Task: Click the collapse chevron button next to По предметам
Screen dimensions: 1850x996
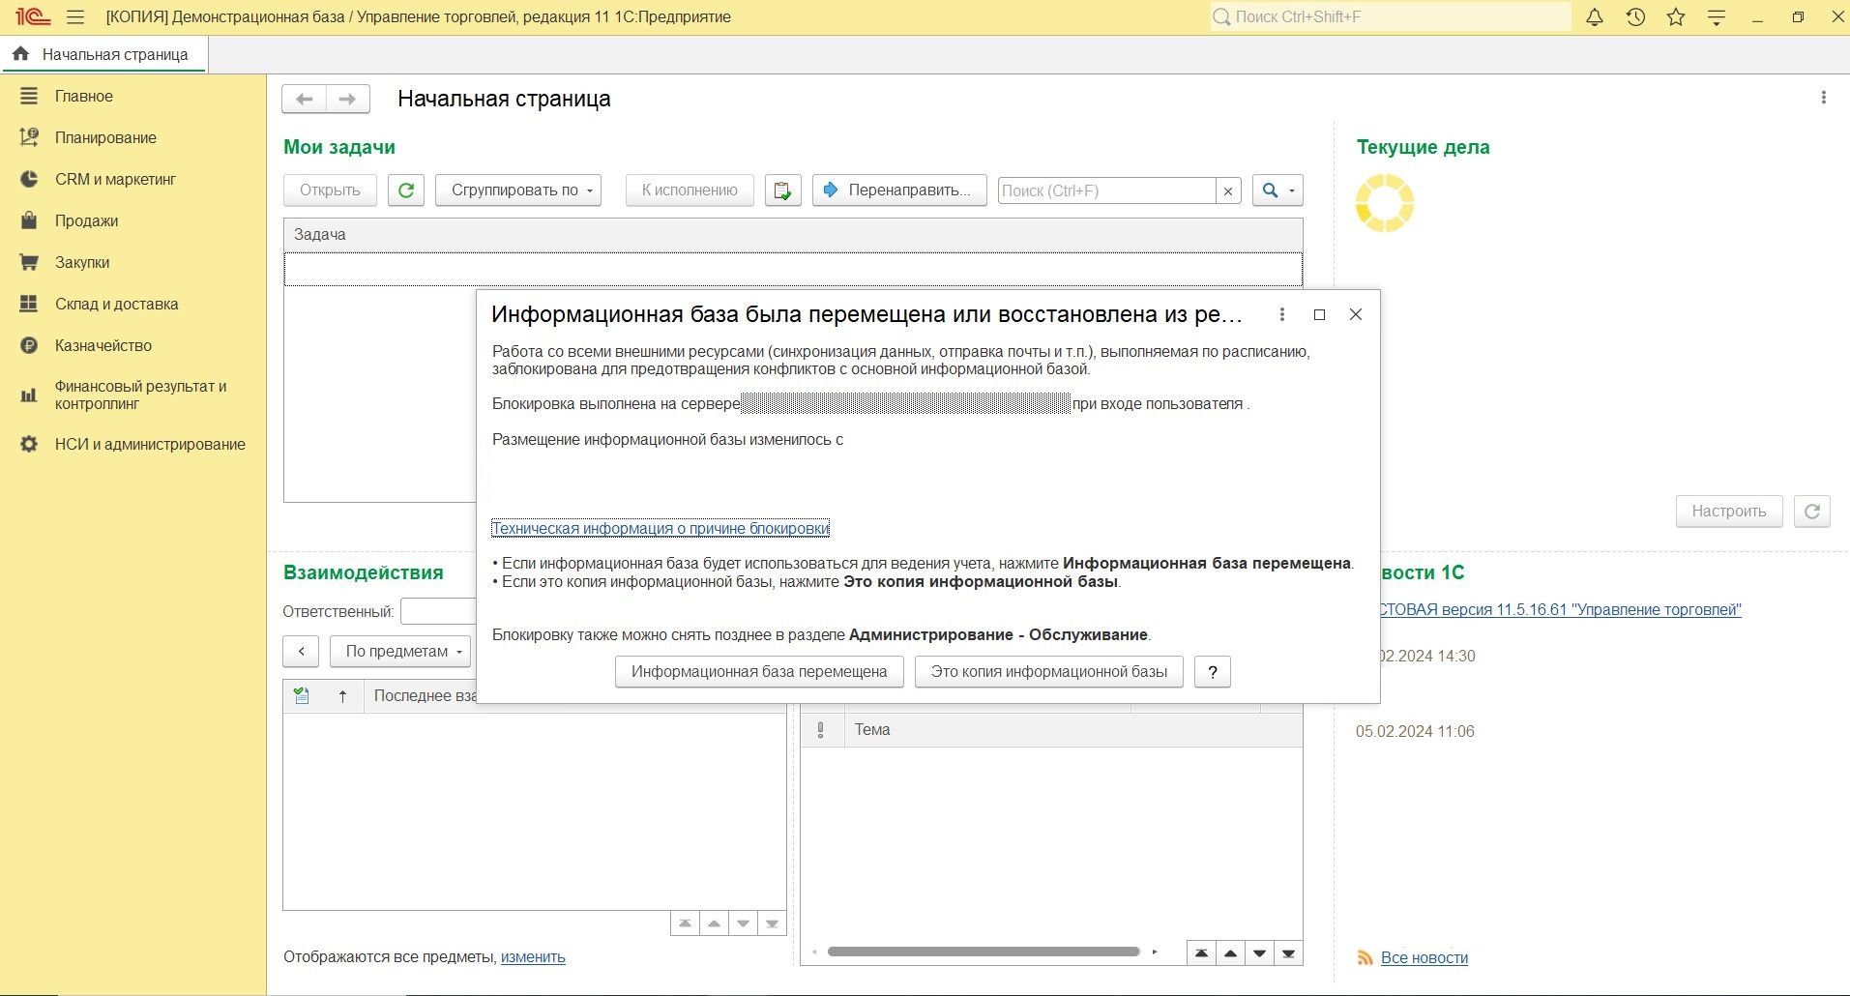Action: point(302,652)
